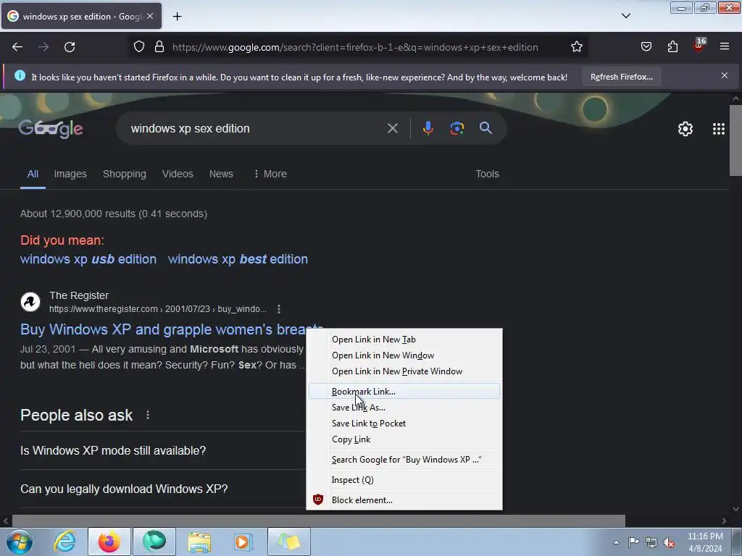Follow the 'windows xp usb edition' suggestion
The width and height of the screenshot is (742, 556).
pos(88,259)
